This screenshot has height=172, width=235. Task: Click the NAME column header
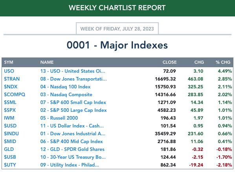(x=47, y=62)
